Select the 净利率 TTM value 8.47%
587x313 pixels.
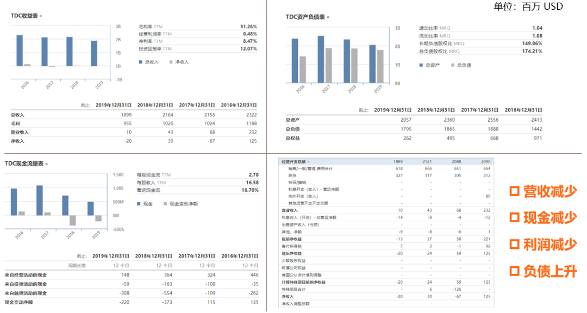[249, 41]
